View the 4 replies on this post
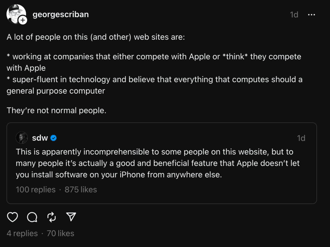330x247 pixels. pyautogui.click(x=22, y=233)
